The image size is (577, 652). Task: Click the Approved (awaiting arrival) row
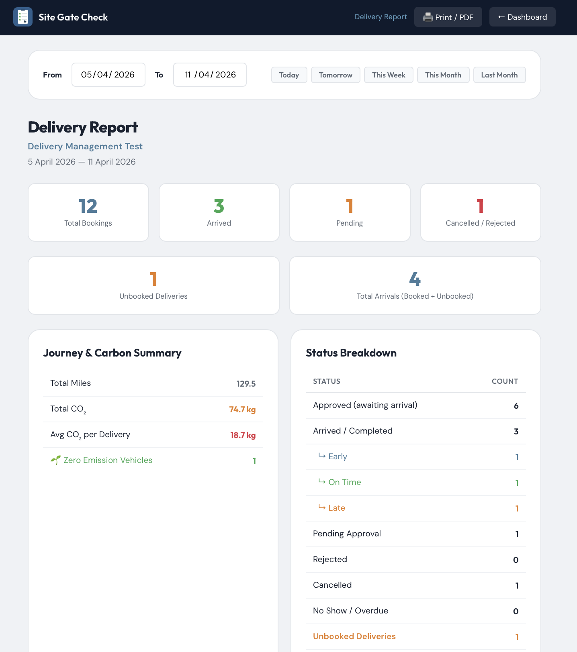click(416, 405)
